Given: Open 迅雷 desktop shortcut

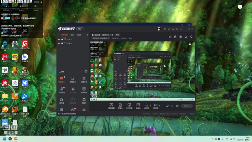Looking at the screenshot, I should click(x=25, y=84).
